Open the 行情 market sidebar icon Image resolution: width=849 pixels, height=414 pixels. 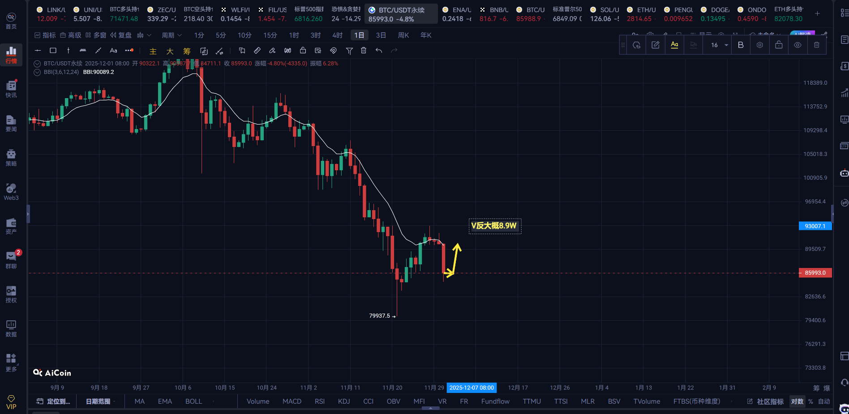click(11, 55)
